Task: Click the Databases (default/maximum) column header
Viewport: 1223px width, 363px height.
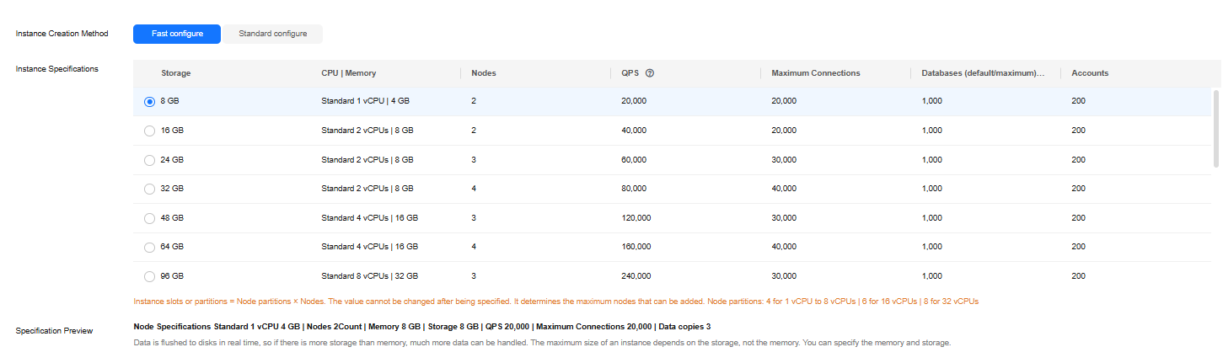Action: 982,73
